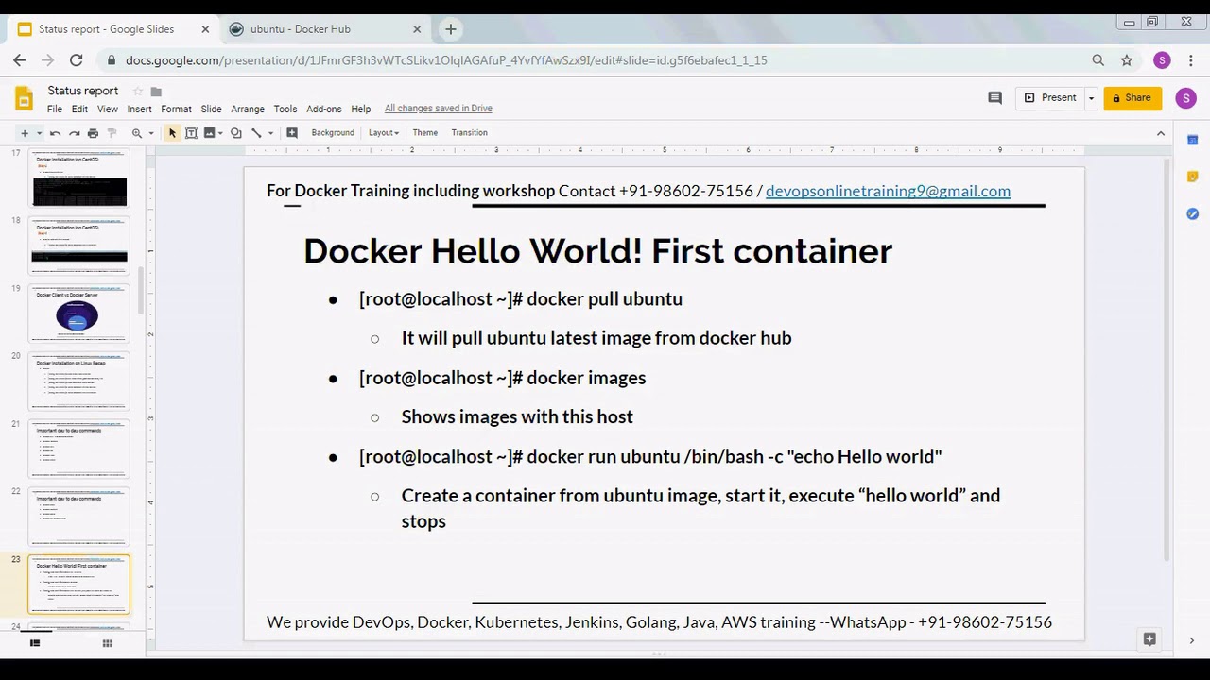
Task: Open the Arrange menu
Action: click(x=248, y=110)
